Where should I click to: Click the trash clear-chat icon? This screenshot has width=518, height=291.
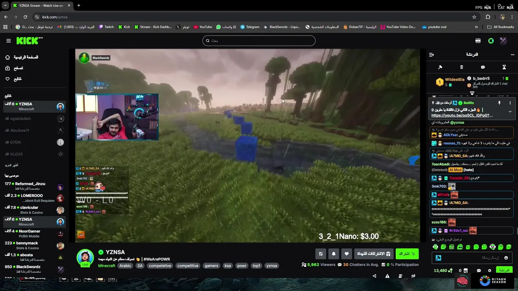(x=461, y=67)
